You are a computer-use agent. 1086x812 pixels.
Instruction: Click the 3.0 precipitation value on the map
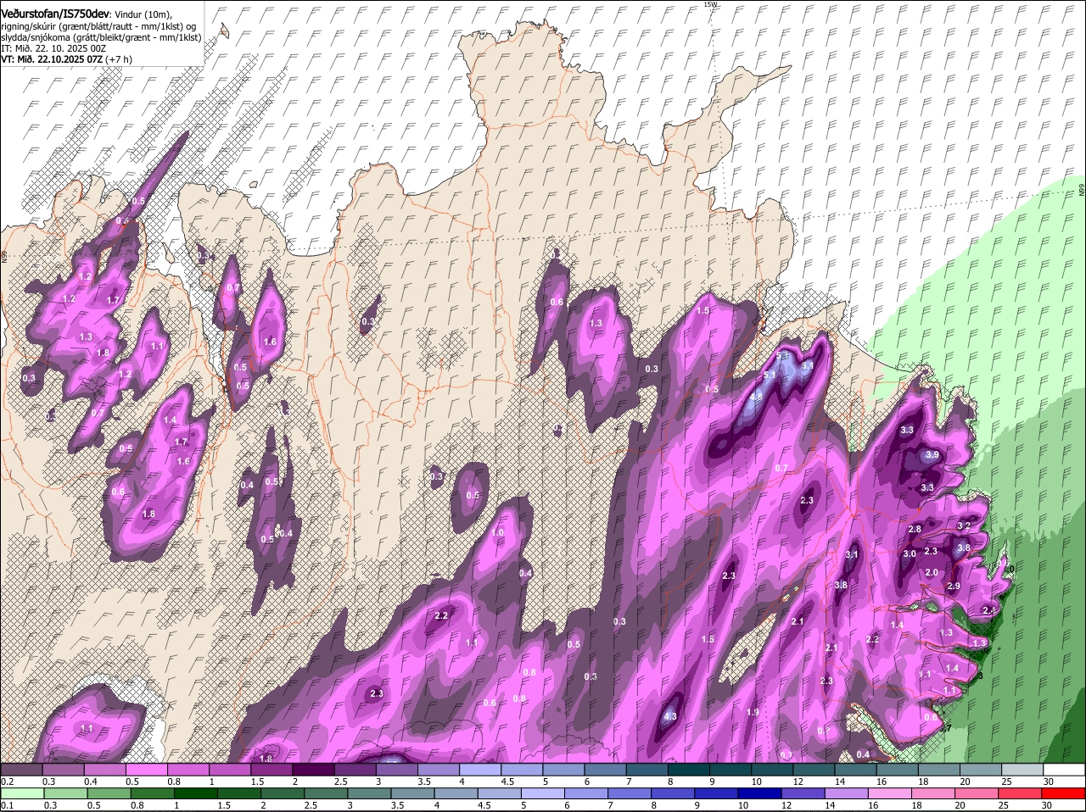(910, 553)
